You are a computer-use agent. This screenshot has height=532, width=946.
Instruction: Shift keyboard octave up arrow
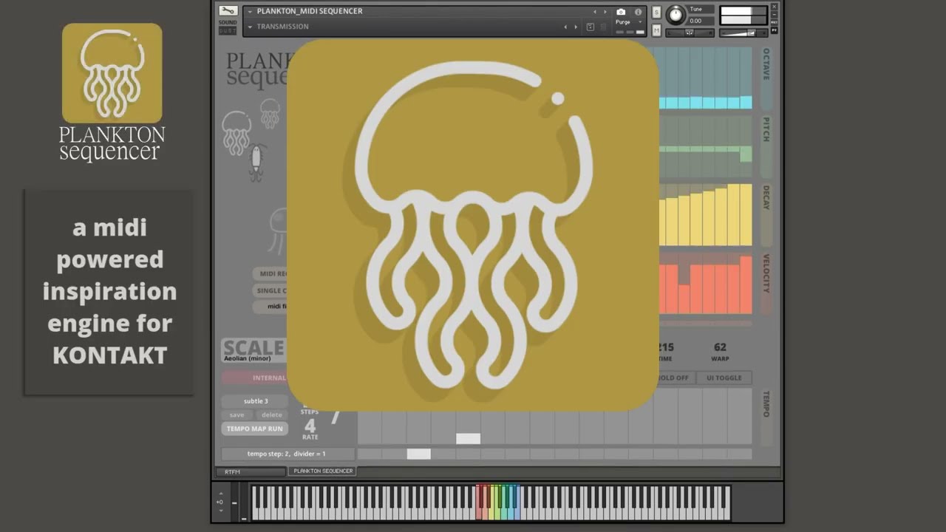pos(220,494)
